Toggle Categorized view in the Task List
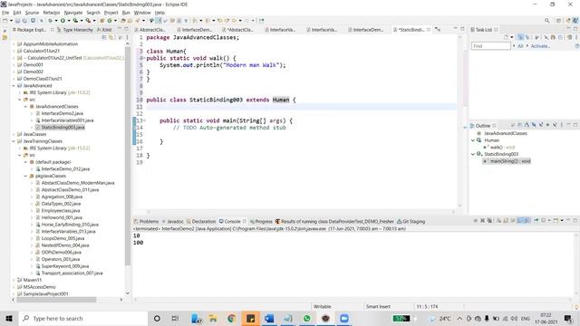 pyautogui.click(x=520, y=37)
